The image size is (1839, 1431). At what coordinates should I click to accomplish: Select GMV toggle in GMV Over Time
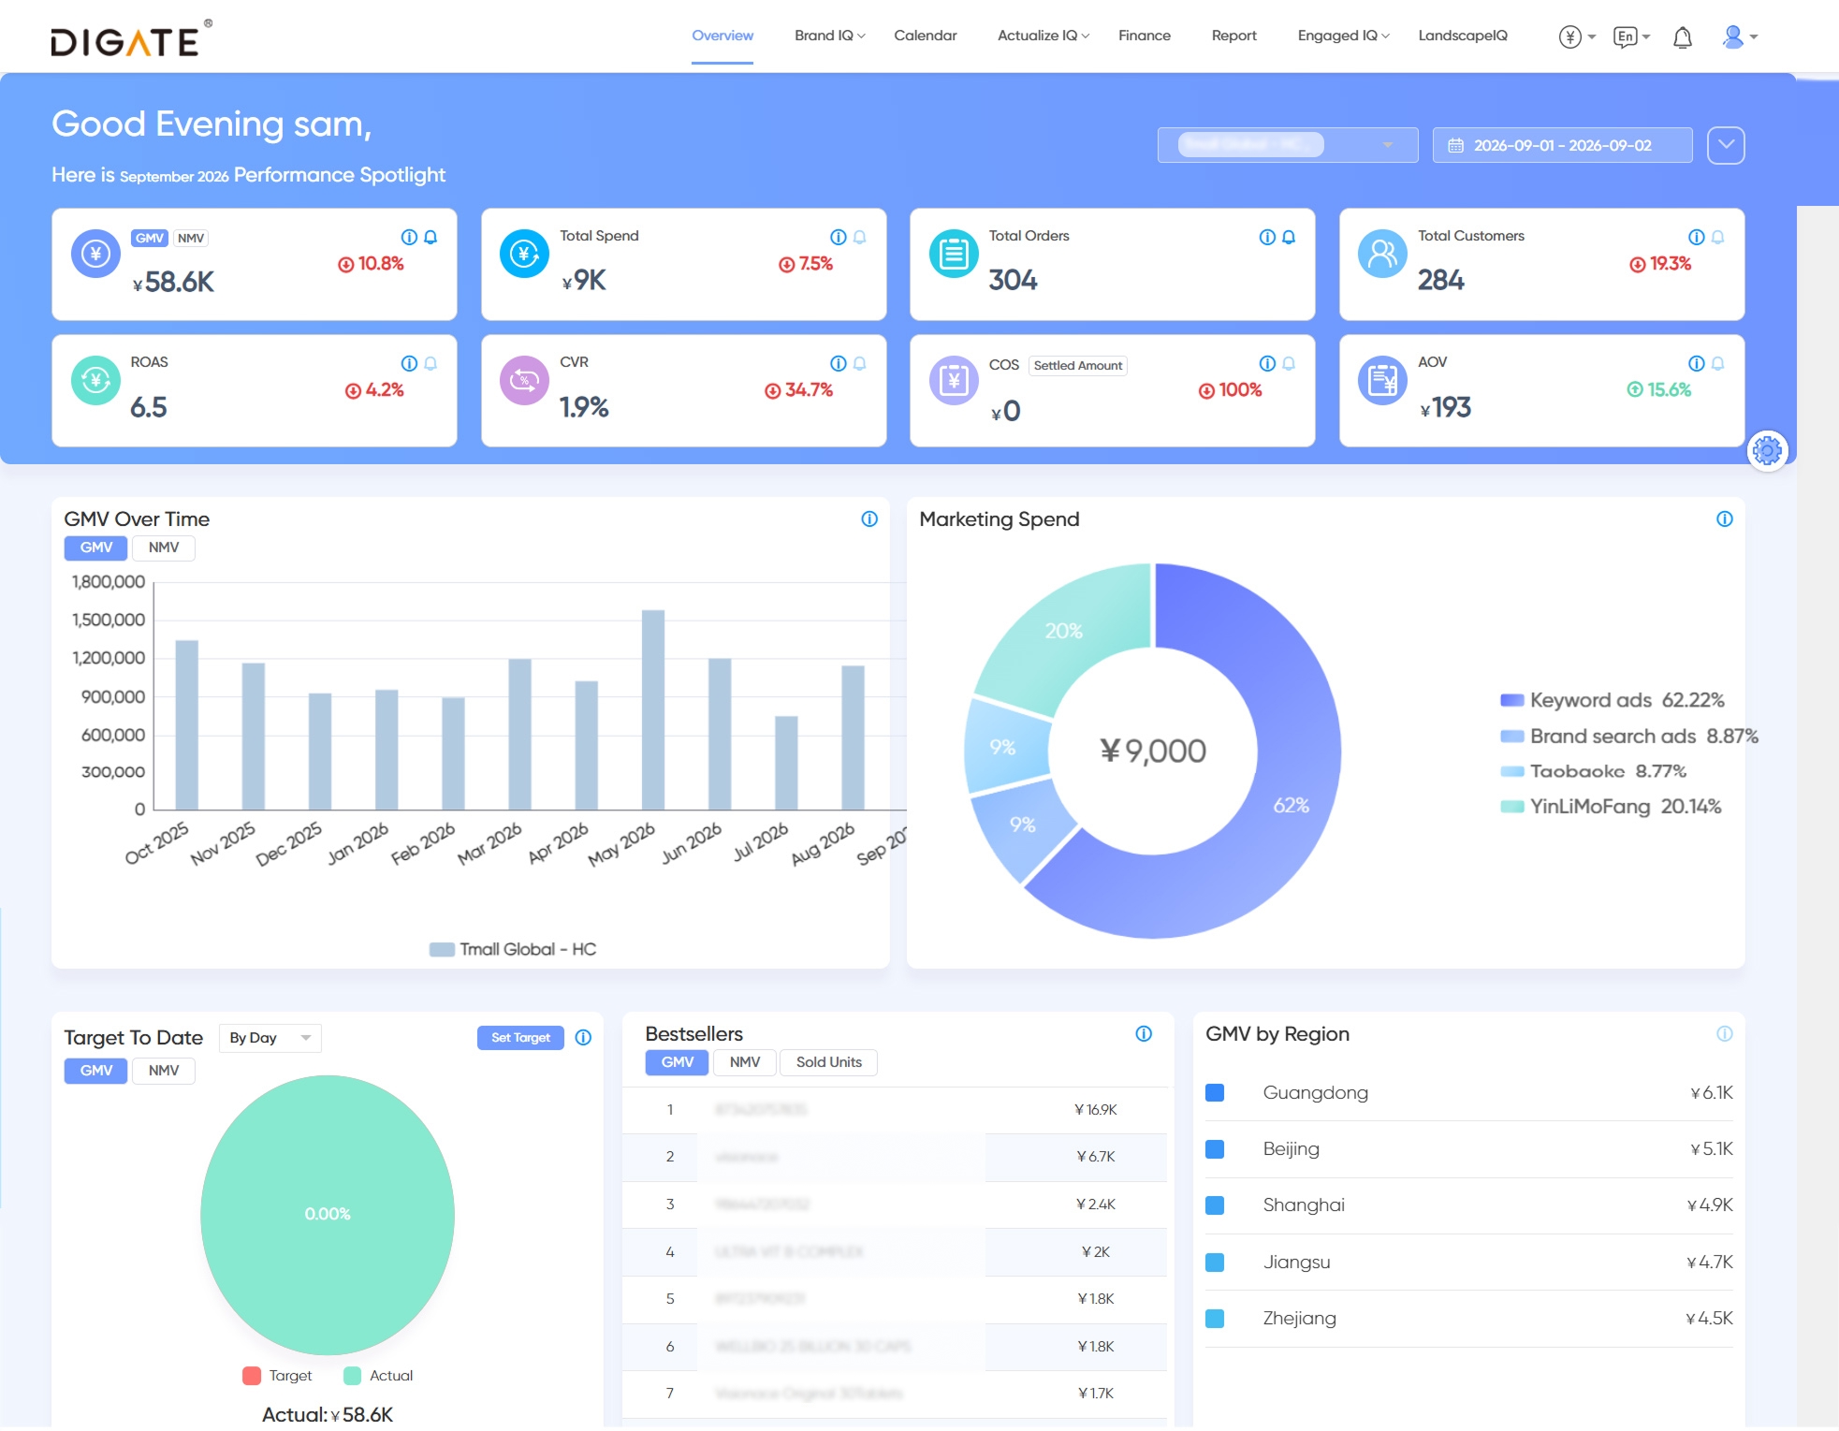95,548
